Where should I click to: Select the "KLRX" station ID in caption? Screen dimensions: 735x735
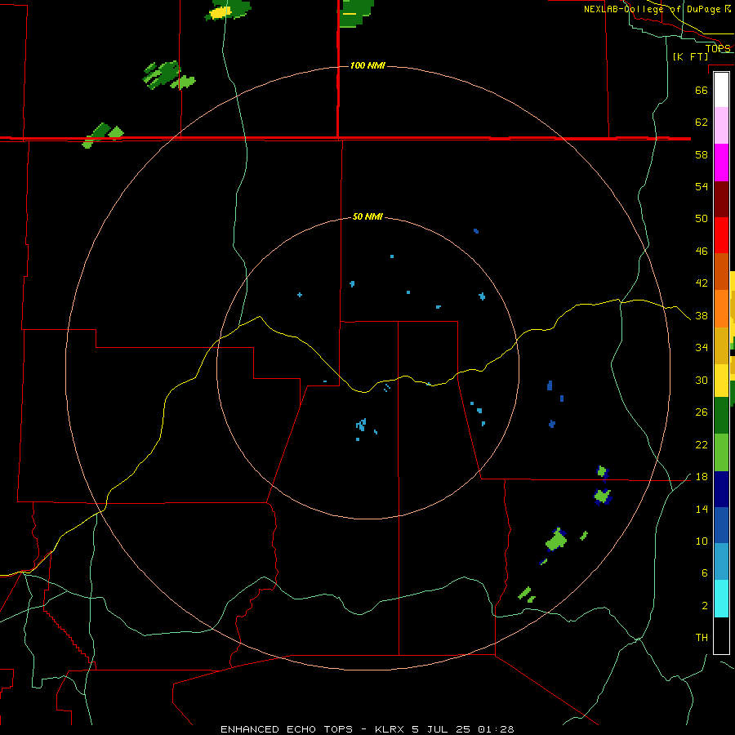(391, 729)
